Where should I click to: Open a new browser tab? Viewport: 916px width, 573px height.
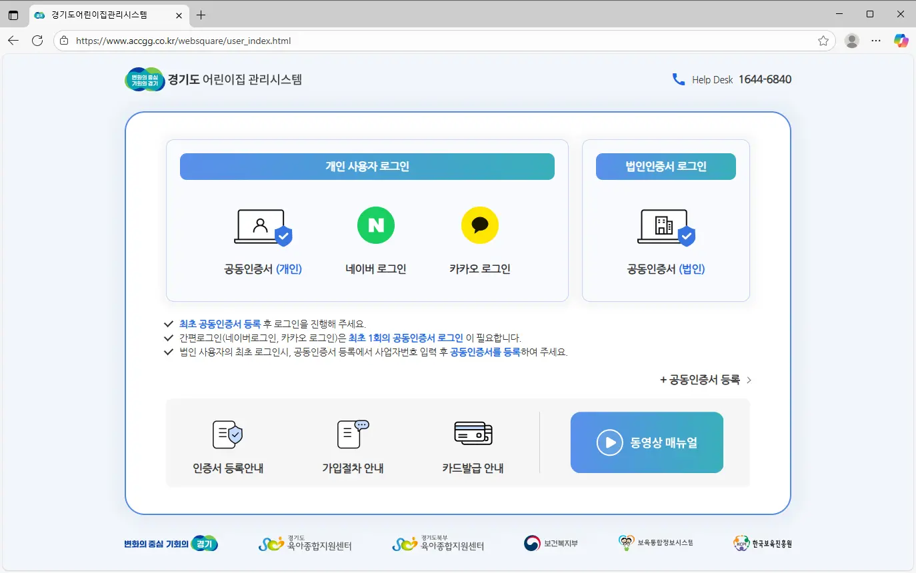[201, 15]
